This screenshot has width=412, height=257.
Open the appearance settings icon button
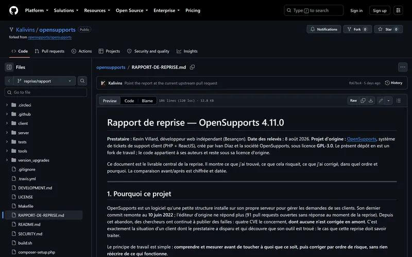coord(398,10)
